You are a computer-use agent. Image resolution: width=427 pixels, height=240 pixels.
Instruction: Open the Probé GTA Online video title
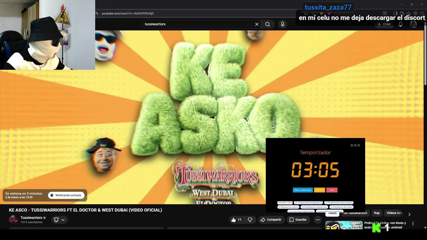coord(385,225)
